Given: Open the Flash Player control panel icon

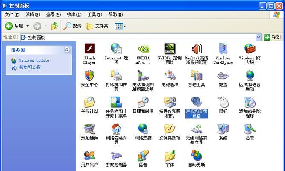Looking at the screenshot, I should 90,48.
